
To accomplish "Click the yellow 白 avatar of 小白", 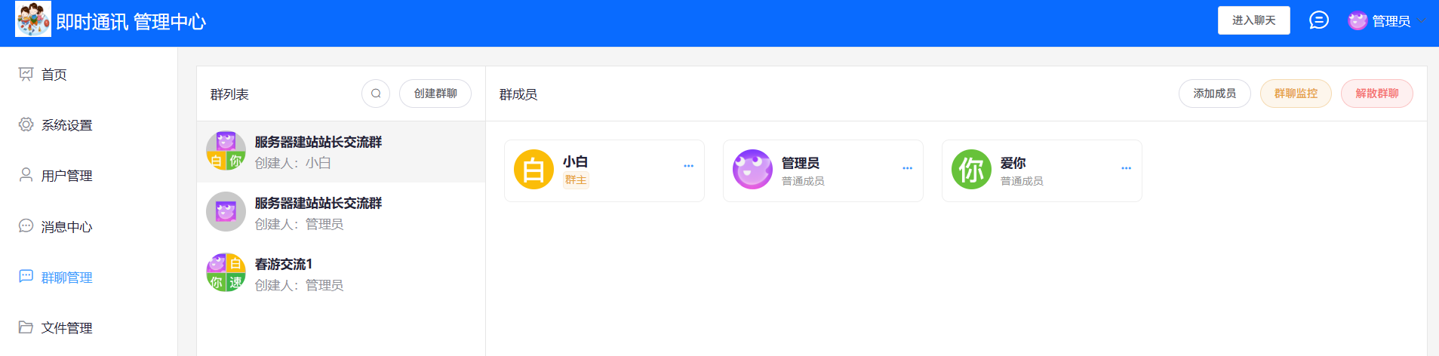I will click(533, 170).
